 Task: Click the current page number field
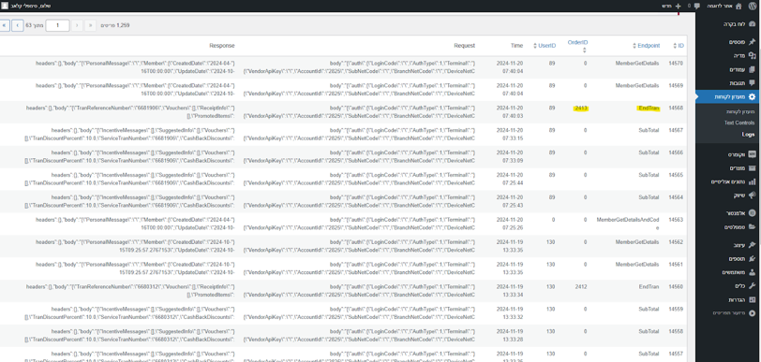(57, 25)
